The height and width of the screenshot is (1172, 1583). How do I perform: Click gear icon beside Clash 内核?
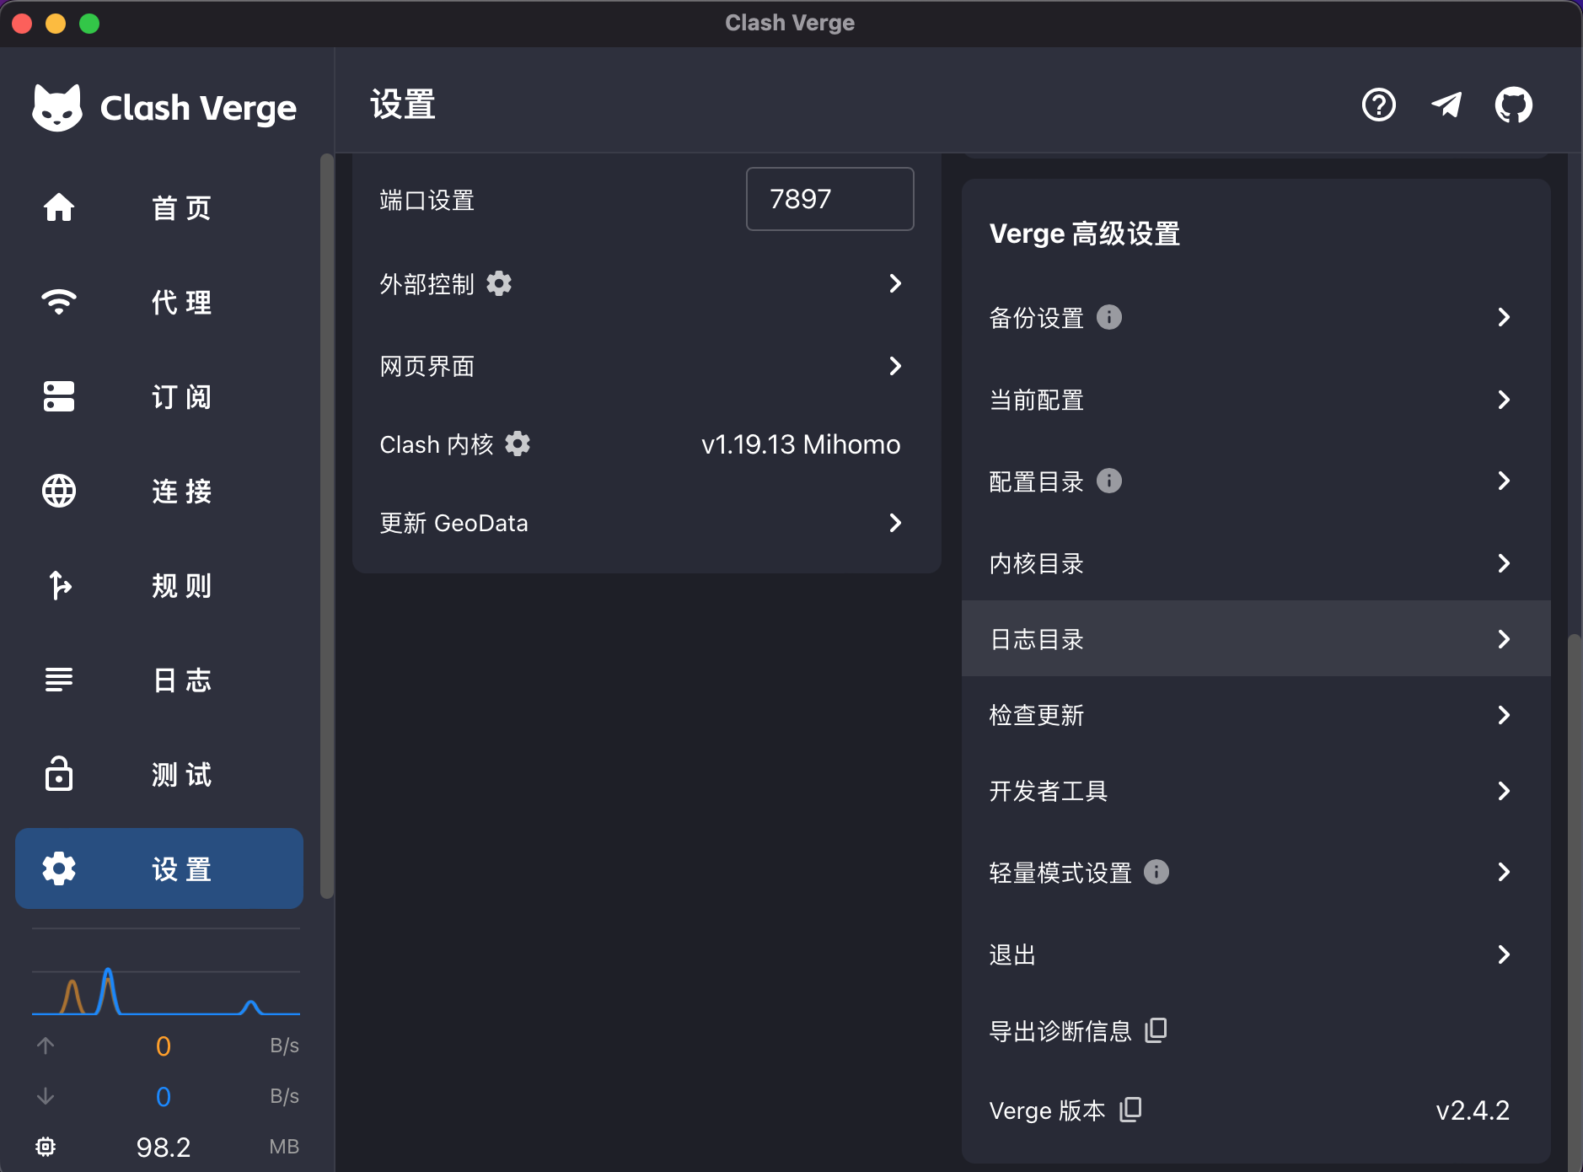518,444
